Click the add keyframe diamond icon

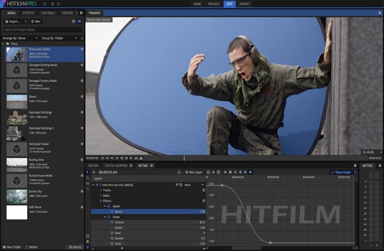(x=225, y=172)
